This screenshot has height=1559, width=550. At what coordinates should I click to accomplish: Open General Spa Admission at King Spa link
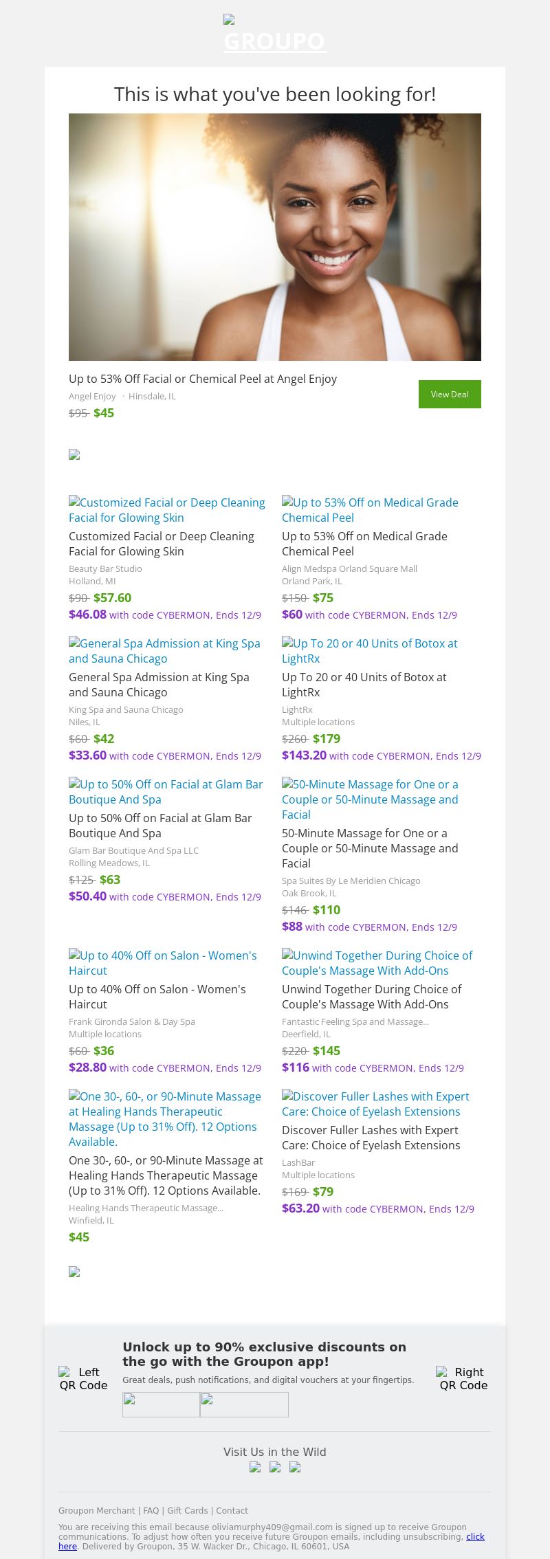[164, 651]
